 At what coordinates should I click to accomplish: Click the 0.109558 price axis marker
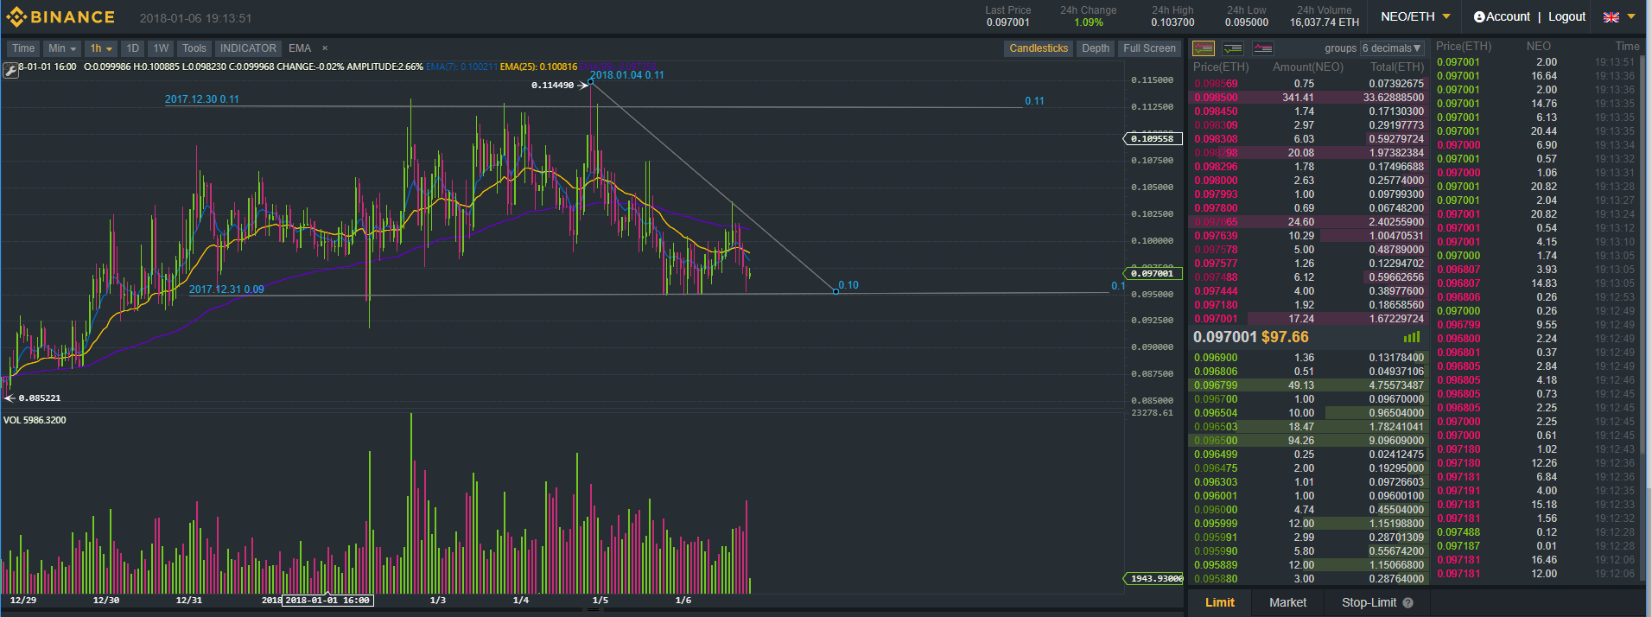click(x=1153, y=138)
